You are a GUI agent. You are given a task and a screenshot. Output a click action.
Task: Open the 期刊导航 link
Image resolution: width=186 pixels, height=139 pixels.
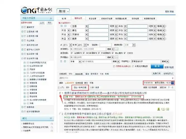pos(170,12)
